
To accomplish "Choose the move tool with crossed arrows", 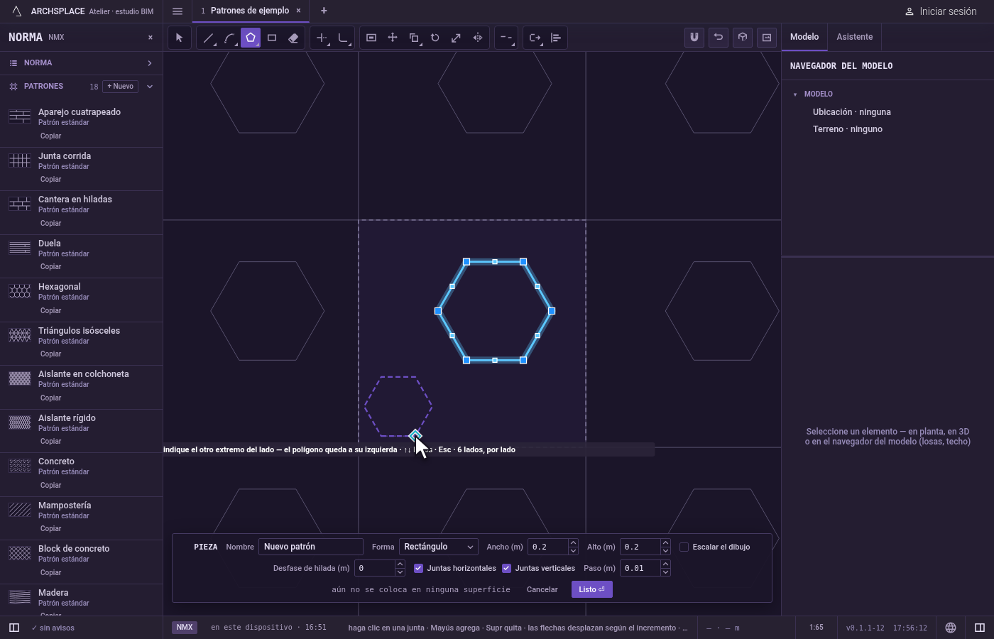I will point(393,38).
